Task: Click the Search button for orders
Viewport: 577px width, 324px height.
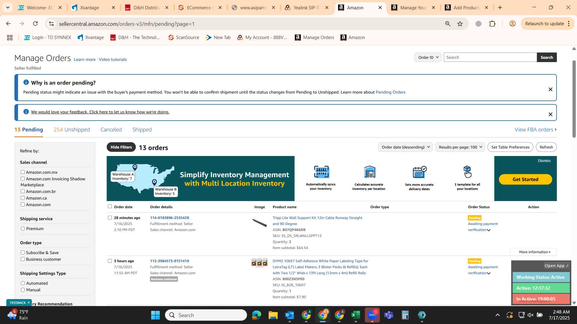Action: (x=547, y=57)
